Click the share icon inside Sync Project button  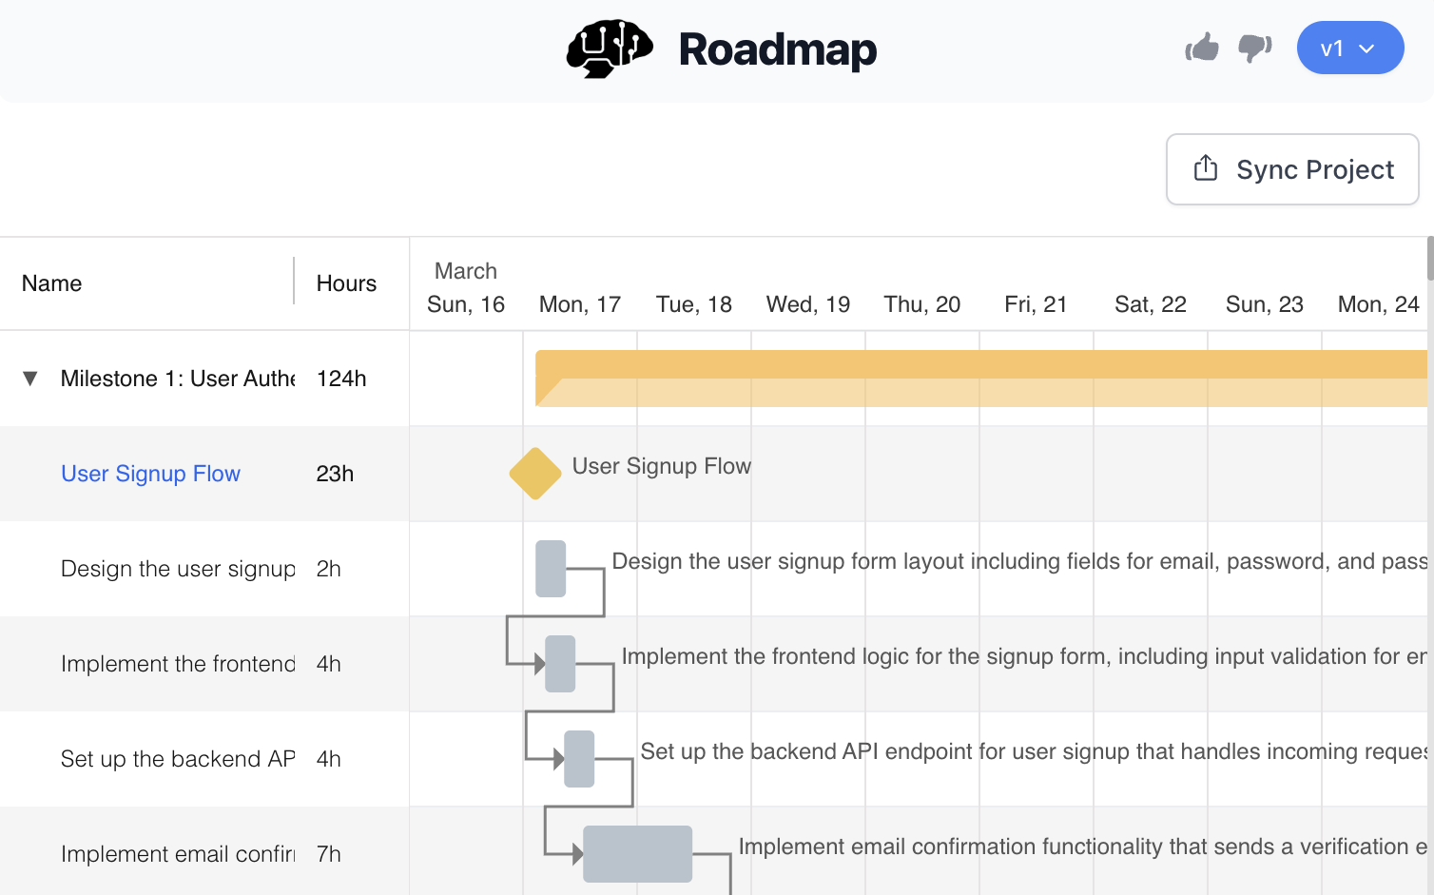point(1206,168)
